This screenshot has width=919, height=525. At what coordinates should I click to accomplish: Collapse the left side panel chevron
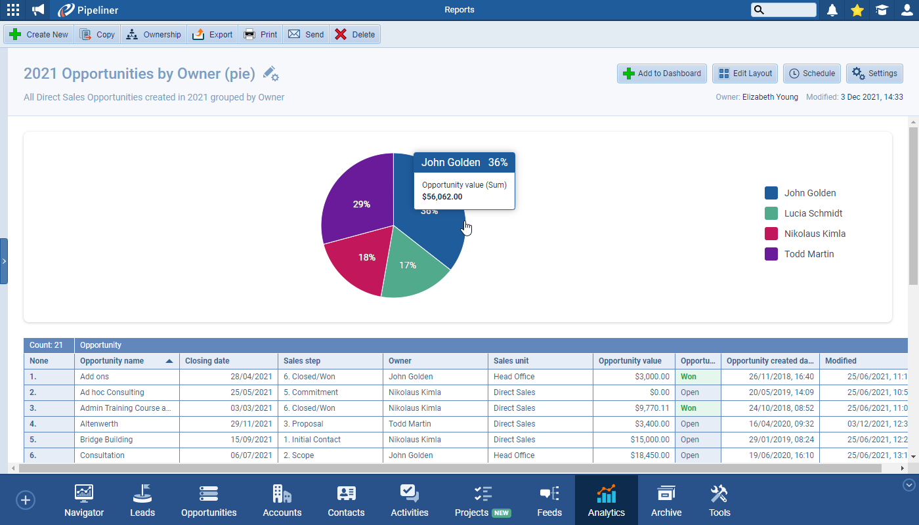click(4, 261)
